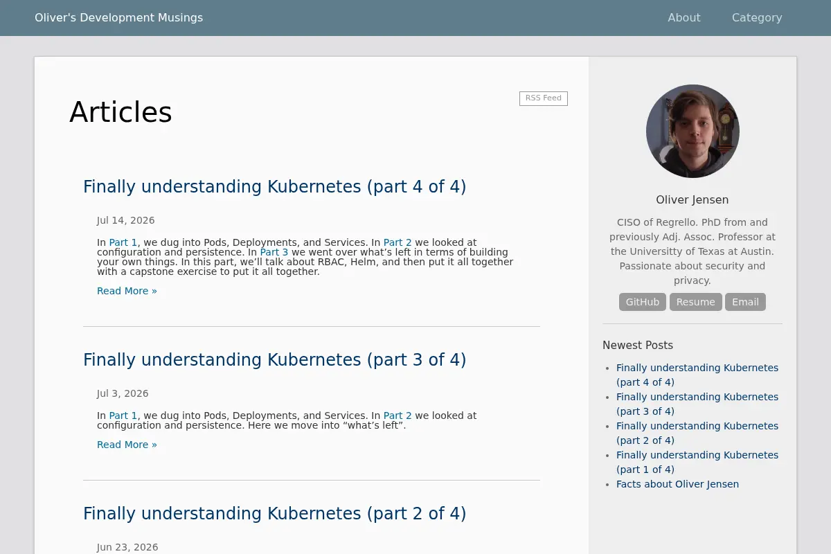Open the Category menu item

(x=757, y=18)
